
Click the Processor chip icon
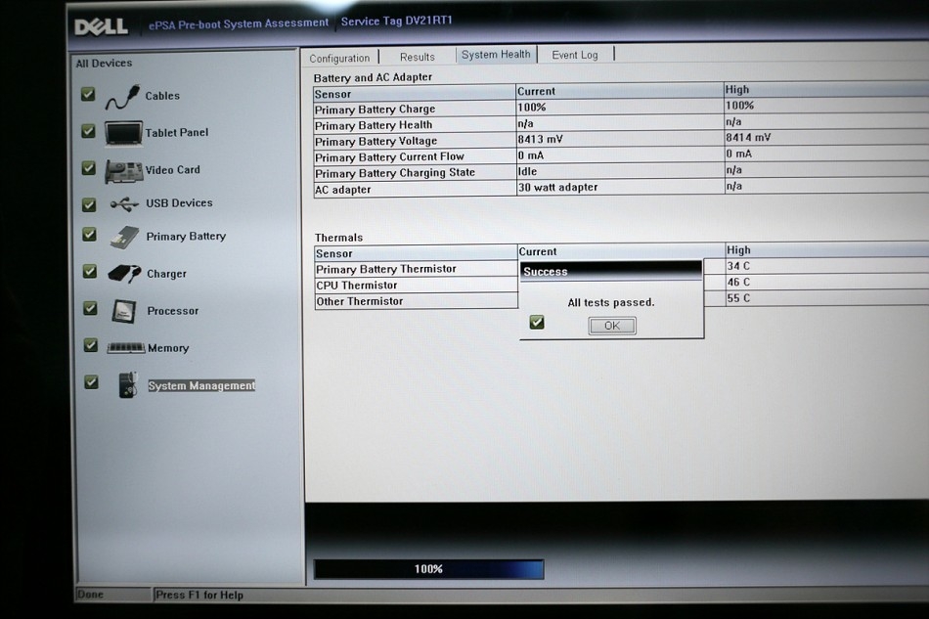pos(124,311)
